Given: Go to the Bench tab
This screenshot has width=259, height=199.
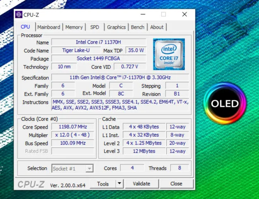Looking at the screenshot, I should coord(138,27).
